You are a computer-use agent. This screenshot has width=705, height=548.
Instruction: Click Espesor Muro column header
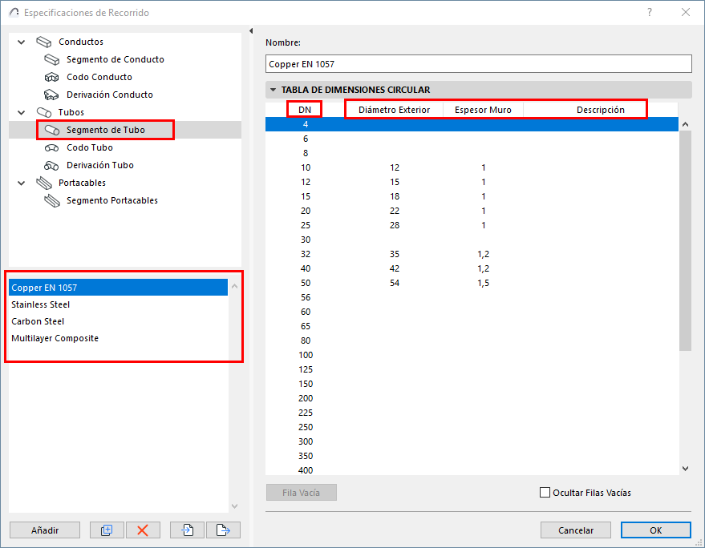[483, 110]
